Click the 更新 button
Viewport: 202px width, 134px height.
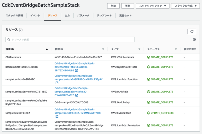click(x=128, y=6)
